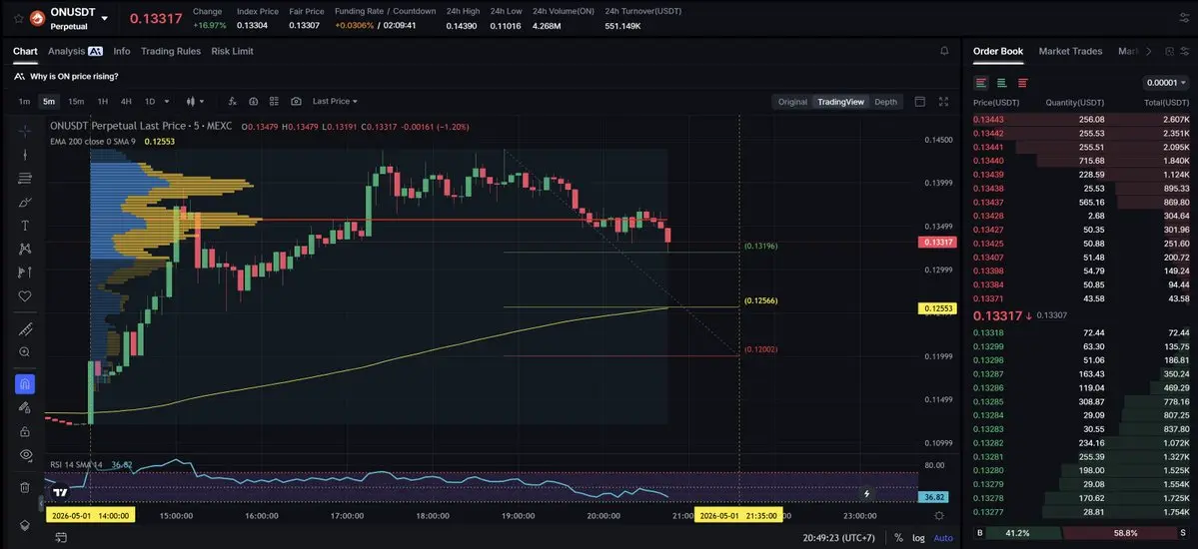
Task: Open the Risk Limit tab
Action: coord(232,51)
